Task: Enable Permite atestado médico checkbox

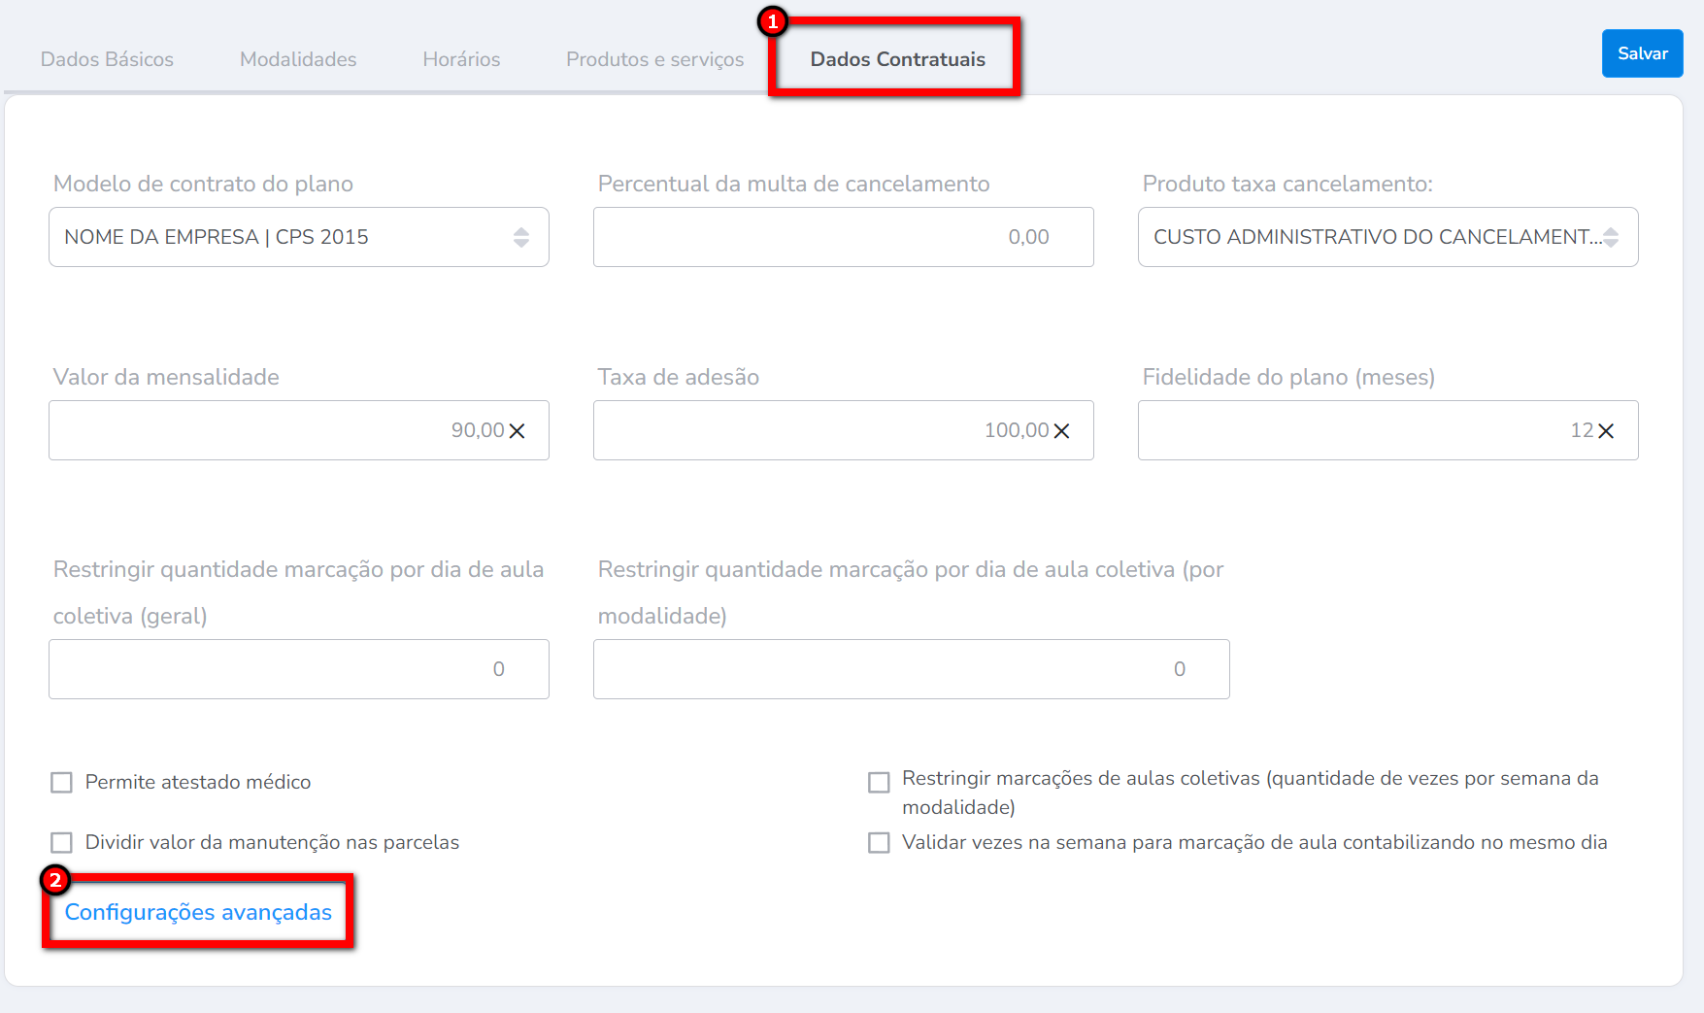Action: 62,783
